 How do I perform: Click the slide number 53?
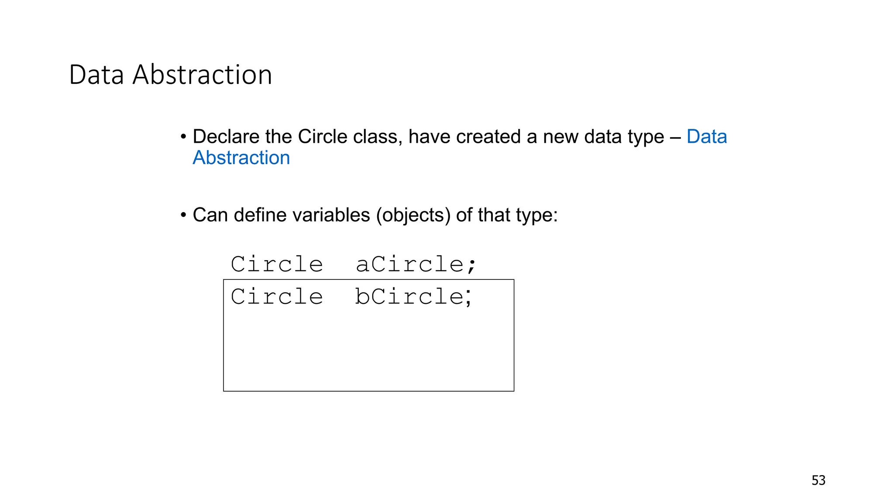pos(818,480)
